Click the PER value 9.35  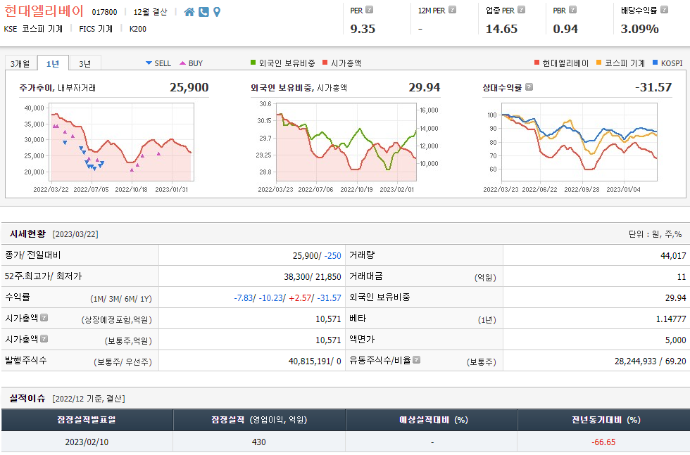[363, 29]
